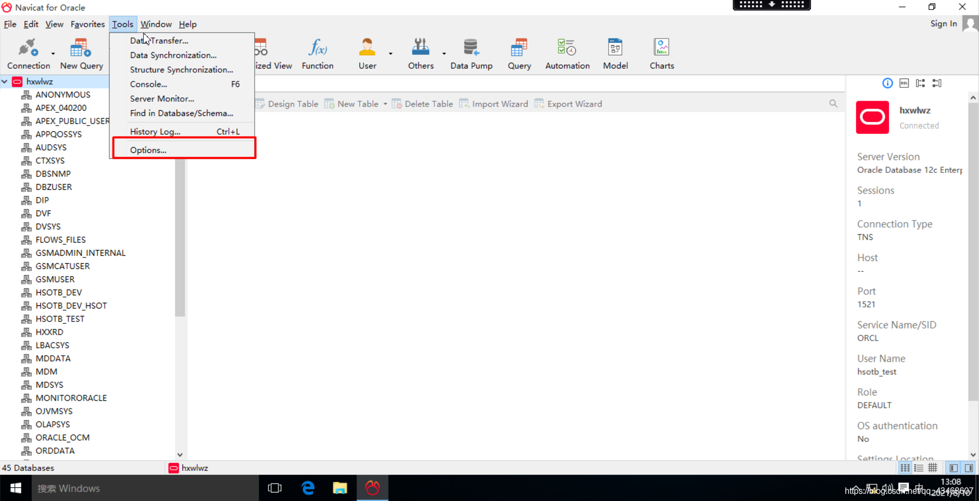
Task: Switch to list view icon in status bar
Action: click(905, 468)
